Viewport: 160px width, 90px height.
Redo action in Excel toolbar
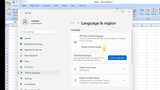tap(21, 2)
